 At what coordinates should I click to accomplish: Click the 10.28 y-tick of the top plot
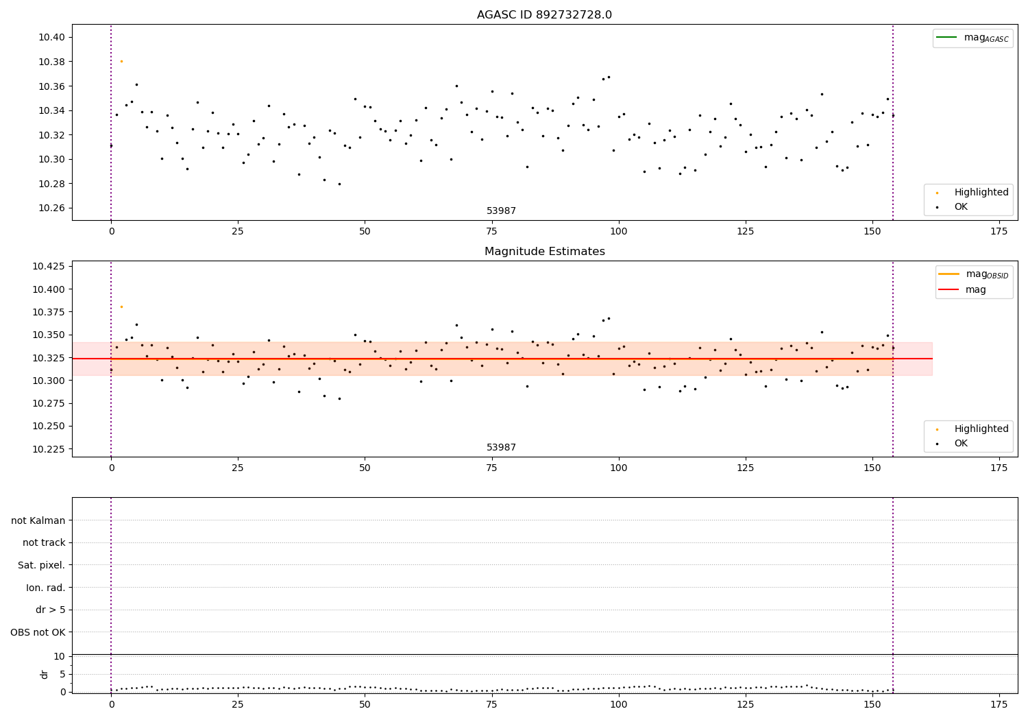(x=52, y=184)
